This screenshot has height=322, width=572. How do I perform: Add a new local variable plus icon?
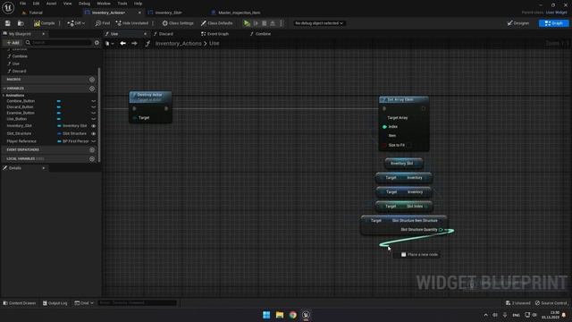[92, 159]
